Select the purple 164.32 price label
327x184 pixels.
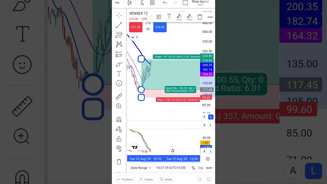pos(207,74)
